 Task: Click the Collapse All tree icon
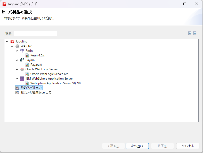pos(194,33)
